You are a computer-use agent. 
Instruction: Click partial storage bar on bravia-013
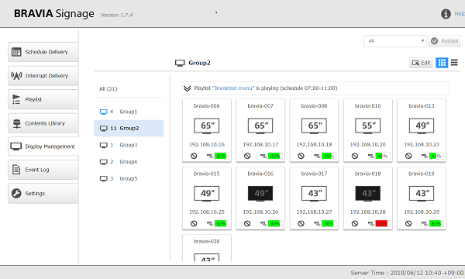point(436,156)
